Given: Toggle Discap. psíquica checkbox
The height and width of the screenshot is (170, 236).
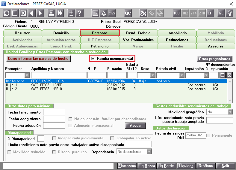Looking at the screenshot, I should tap(54, 152).
